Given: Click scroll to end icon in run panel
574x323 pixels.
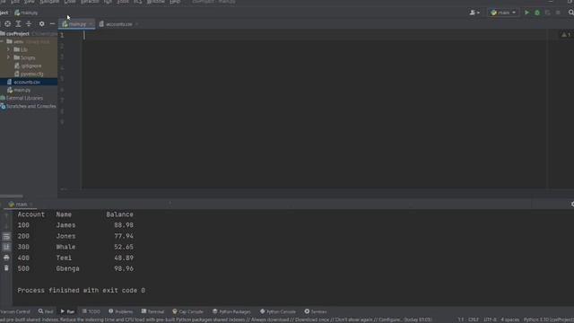Looking at the screenshot, I should (x=6, y=248).
